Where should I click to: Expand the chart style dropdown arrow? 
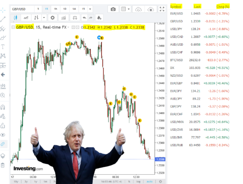(x=44, y=18)
